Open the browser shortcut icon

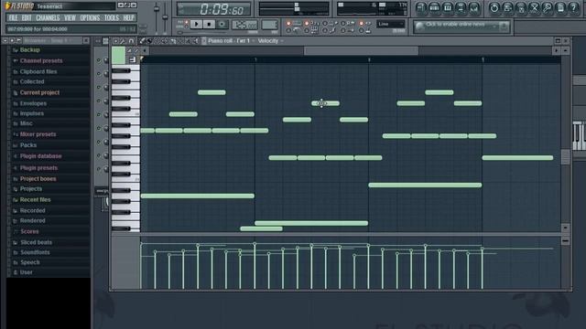tap(461, 8)
